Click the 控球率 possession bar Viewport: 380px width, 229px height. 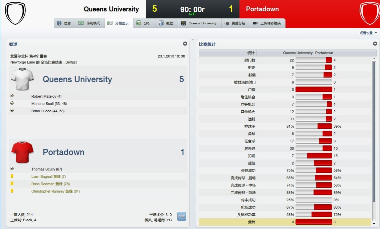coord(314,126)
